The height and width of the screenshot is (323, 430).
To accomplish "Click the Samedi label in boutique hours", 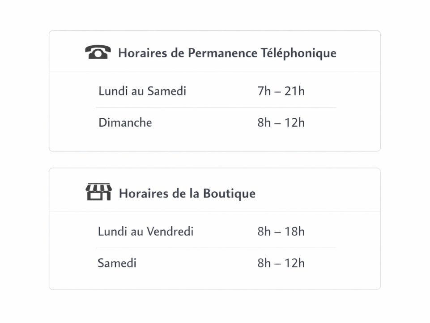I will pyautogui.click(x=117, y=263).
